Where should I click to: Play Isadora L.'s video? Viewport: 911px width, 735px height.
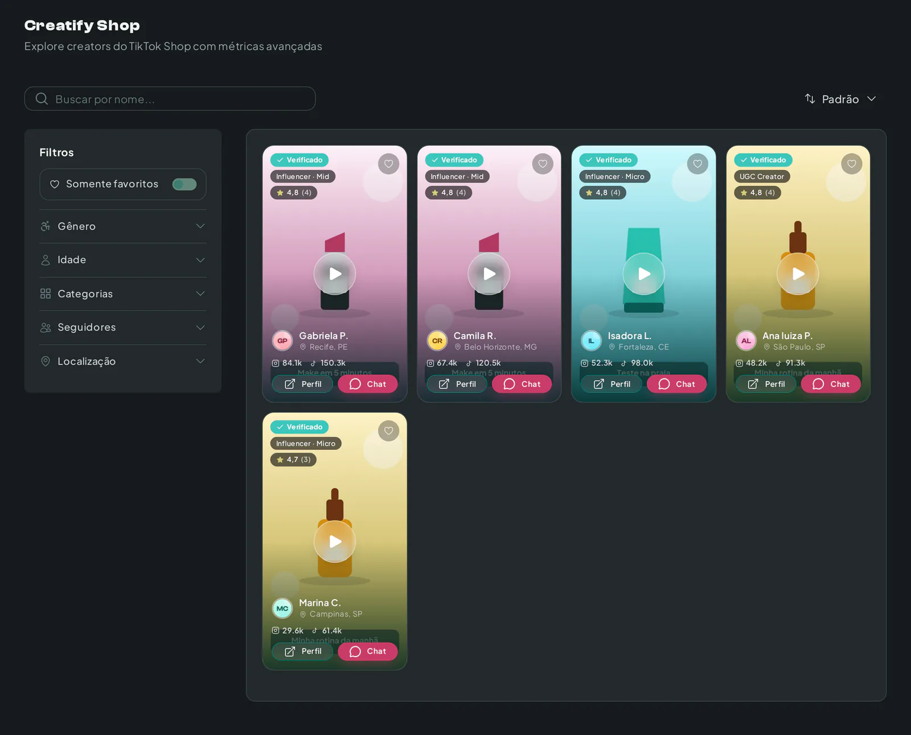click(x=643, y=274)
